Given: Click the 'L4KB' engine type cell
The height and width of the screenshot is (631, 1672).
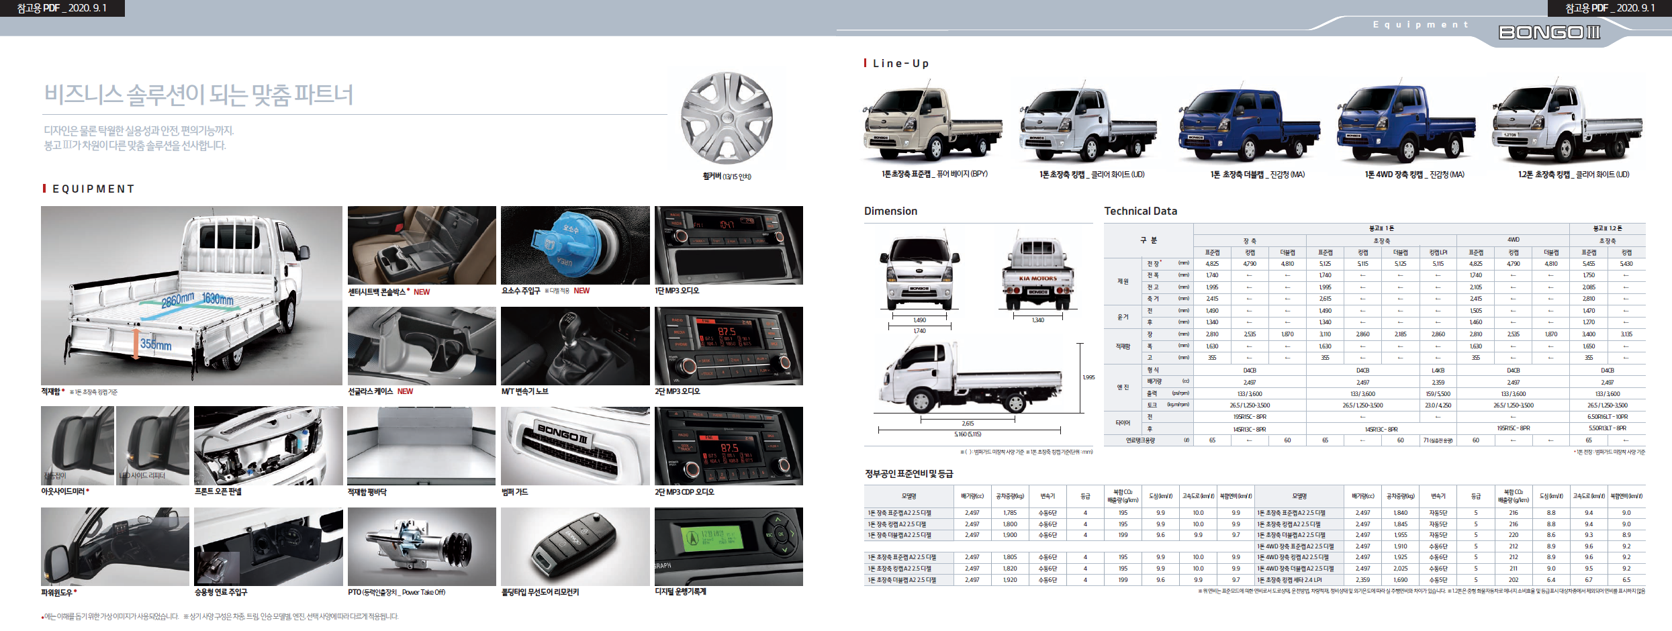Looking at the screenshot, I should coord(1438,370).
